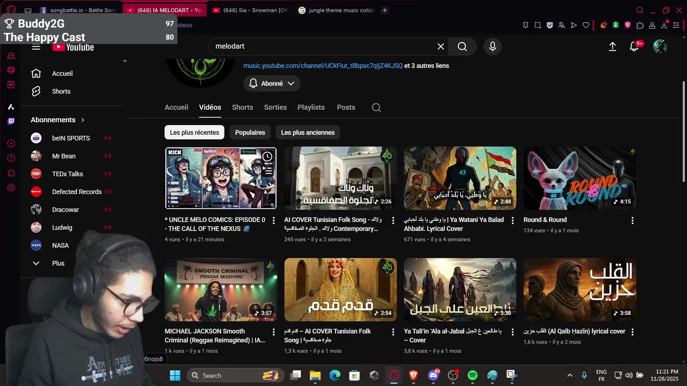This screenshot has width=687, height=386.
Task: Show hidden system tray icons chevron
Action: pyautogui.click(x=570, y=375)
